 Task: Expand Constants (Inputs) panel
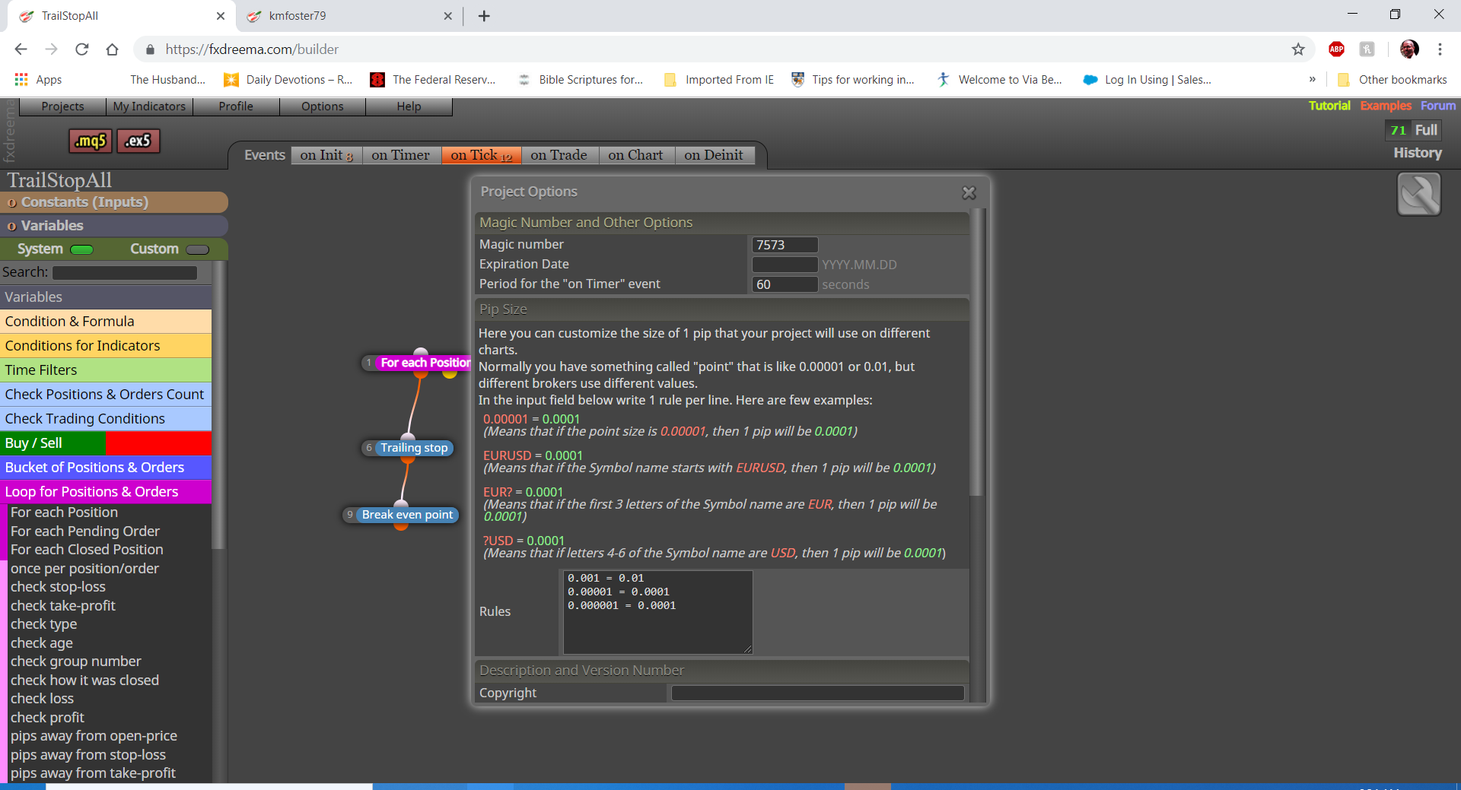click(114, 202)
